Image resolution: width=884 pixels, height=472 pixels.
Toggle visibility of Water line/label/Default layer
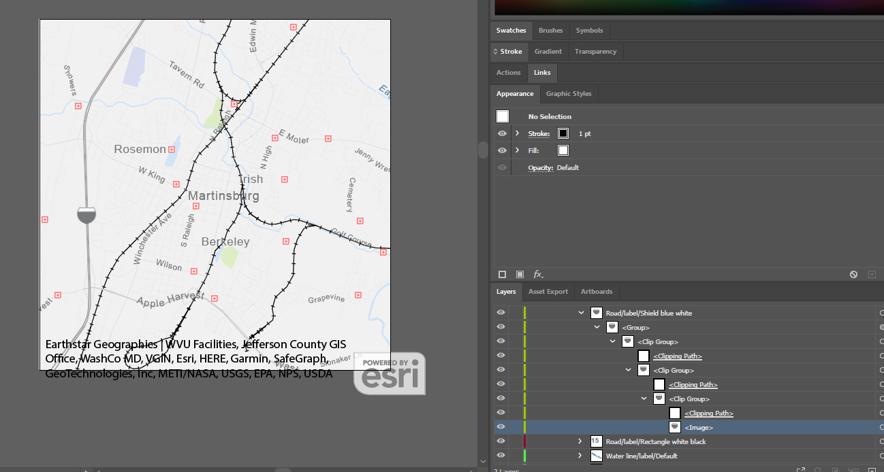coord(501,456)
